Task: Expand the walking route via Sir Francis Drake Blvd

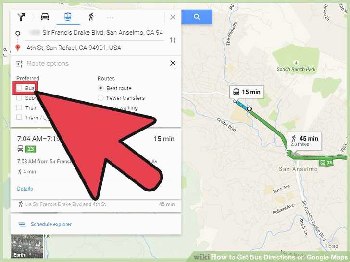Action: click(96, 204)
